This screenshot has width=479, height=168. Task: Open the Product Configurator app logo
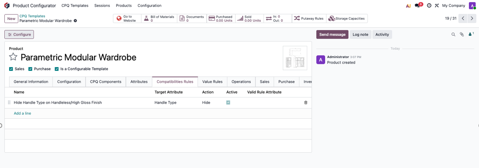pyautogui.click(x=7, y=6)
